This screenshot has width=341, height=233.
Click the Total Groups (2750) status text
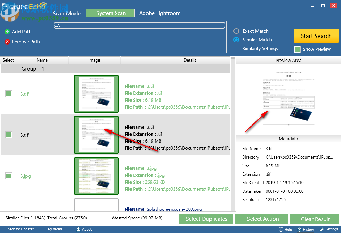click(x=67, y=218)
